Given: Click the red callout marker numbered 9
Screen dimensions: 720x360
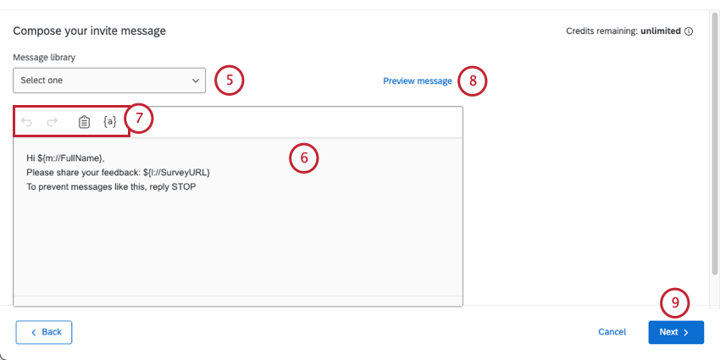Looking at the screenshot, I should (675, 302).
